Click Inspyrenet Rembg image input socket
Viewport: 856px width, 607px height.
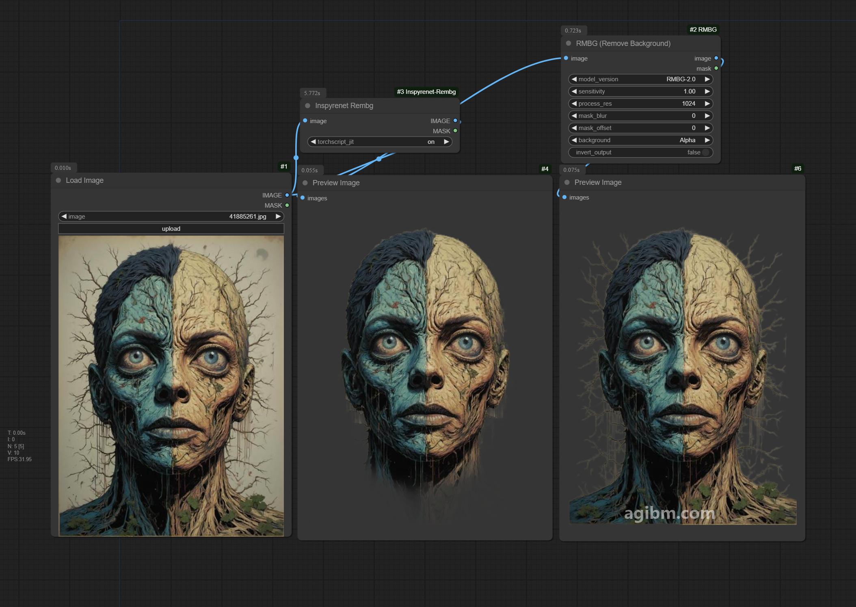pyautogui.click(x=305, y=121)
